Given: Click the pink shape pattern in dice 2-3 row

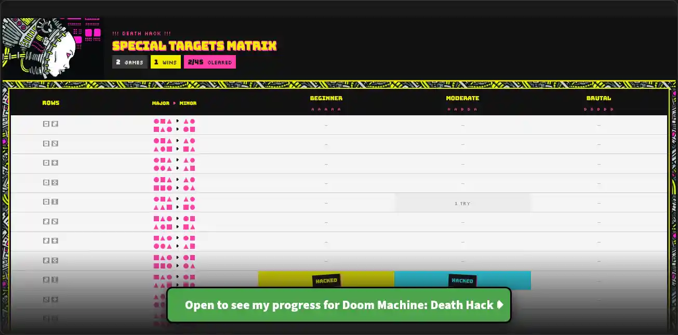Looking at the screenshot, I should tap(175, 222).
